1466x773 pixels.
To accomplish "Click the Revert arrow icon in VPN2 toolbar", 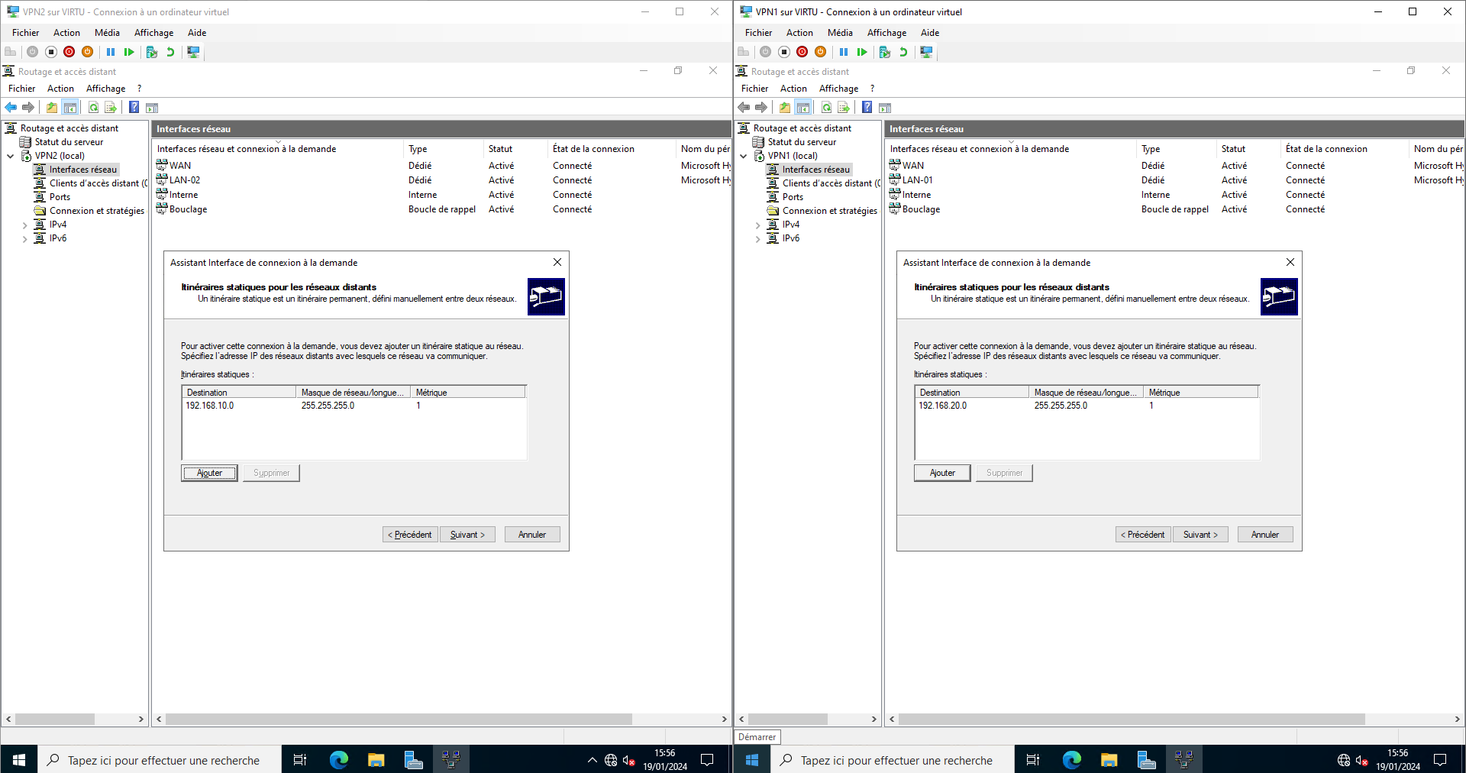I will [x=170, y=52].
